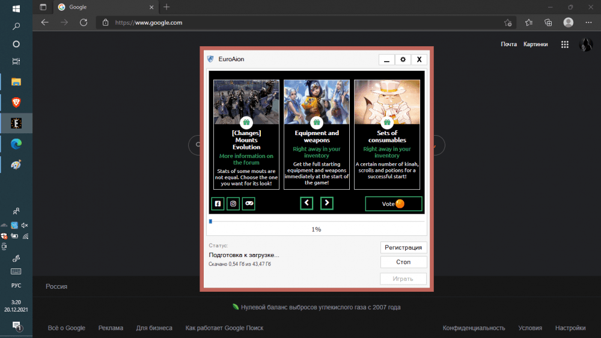The height and width of the screenshot is (338, 601).
Task: Click the Регистрация button
Action: pos(403,247)
